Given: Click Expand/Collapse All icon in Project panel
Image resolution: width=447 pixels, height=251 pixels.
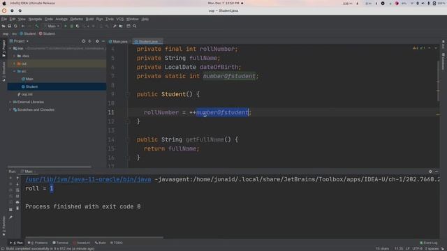Looking at the screenshot, I should tap(90, 41).
